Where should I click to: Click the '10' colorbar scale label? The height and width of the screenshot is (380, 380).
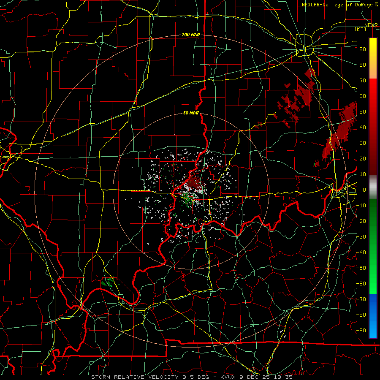[363, 174]
